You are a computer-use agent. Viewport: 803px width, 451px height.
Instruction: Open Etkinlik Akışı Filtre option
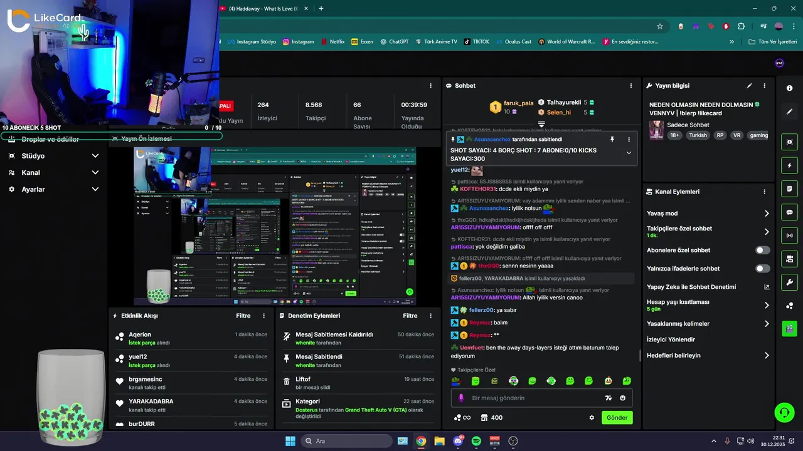(243, 316)
